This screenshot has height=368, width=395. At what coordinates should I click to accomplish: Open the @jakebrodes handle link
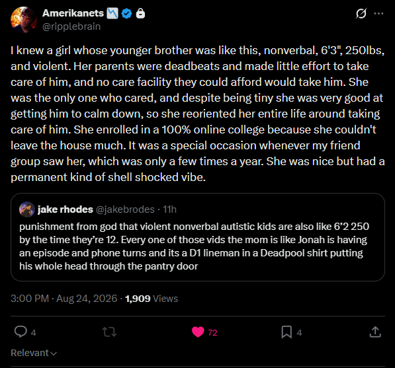(125, 209)
